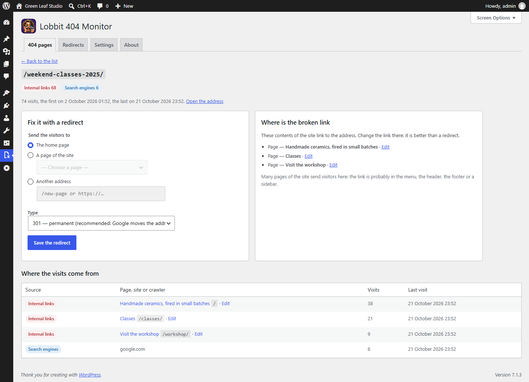This screenshot has height=382, width=529.
Task: Expand Screen Options panel
Action: pyautogui.click(x=496, y=18)
